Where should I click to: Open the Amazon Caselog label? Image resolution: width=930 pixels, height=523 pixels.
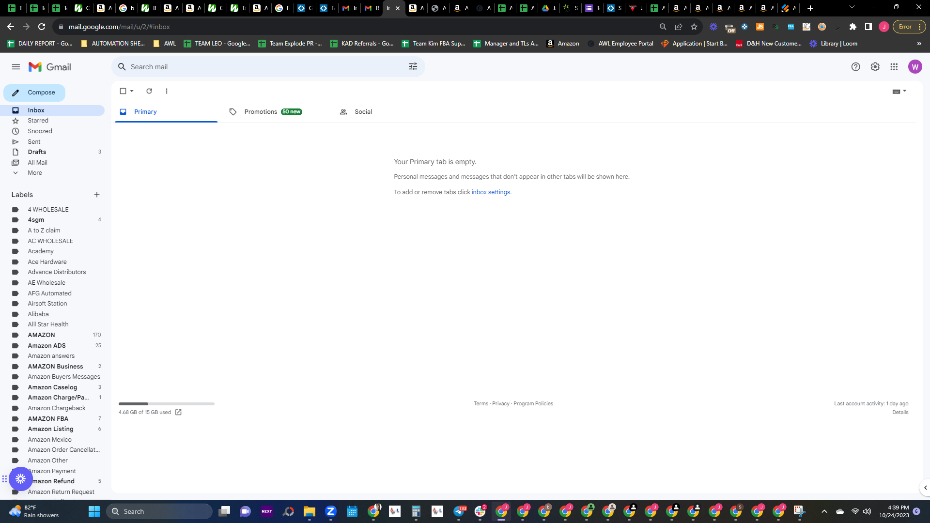pyautogui.click(x=52, y=387)
